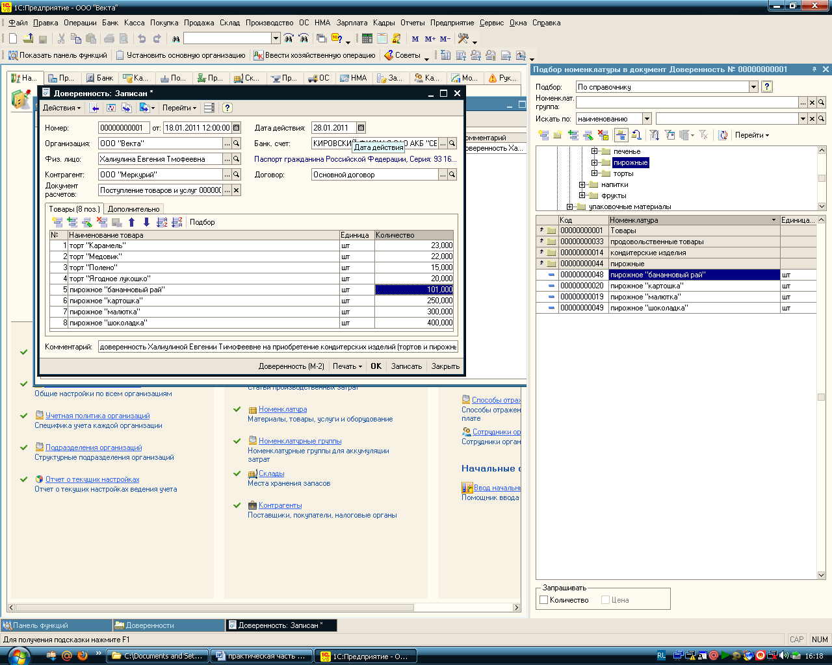The width and height of the screenshot is (832, 665).
Task: Click the Номер field 00000000001
Action: tap(124, 128)
